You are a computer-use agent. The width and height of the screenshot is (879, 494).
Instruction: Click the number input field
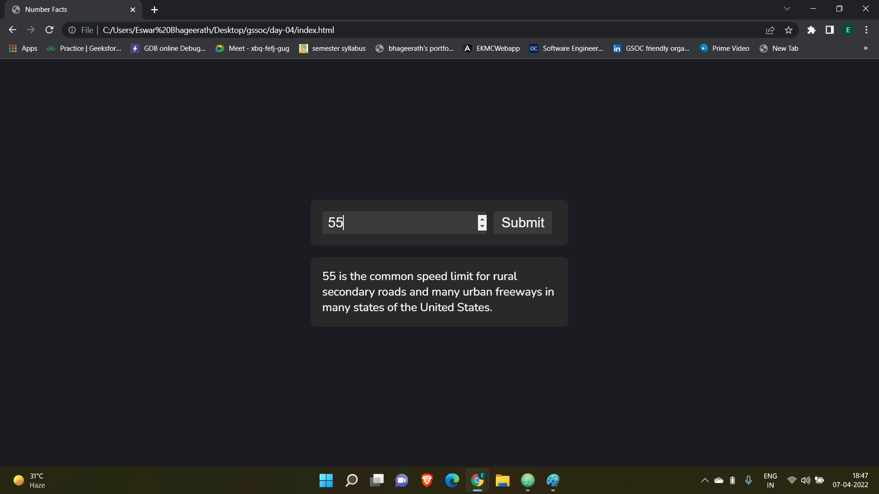[398, 223]
